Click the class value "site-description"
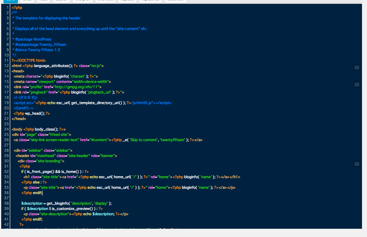 [54, 214]
